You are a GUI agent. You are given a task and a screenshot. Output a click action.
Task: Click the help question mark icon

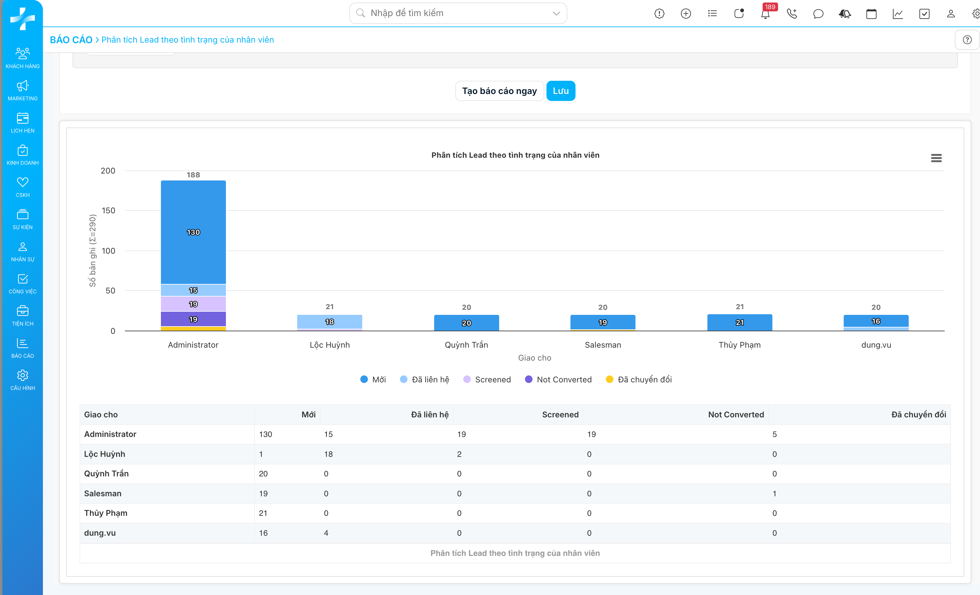(967, 40)
